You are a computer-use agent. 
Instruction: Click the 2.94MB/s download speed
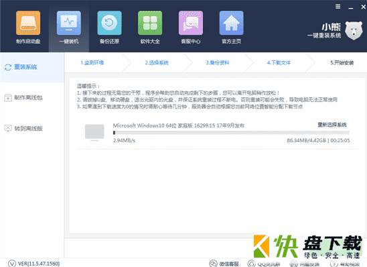tap(124, 140)
